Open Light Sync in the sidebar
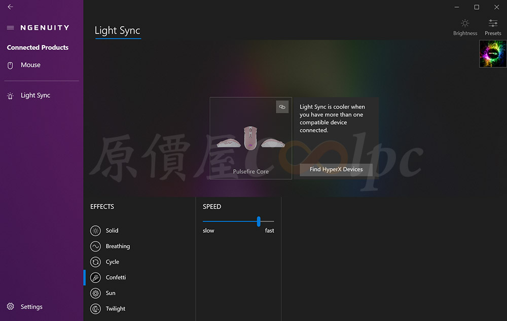 tap(35, 95)
